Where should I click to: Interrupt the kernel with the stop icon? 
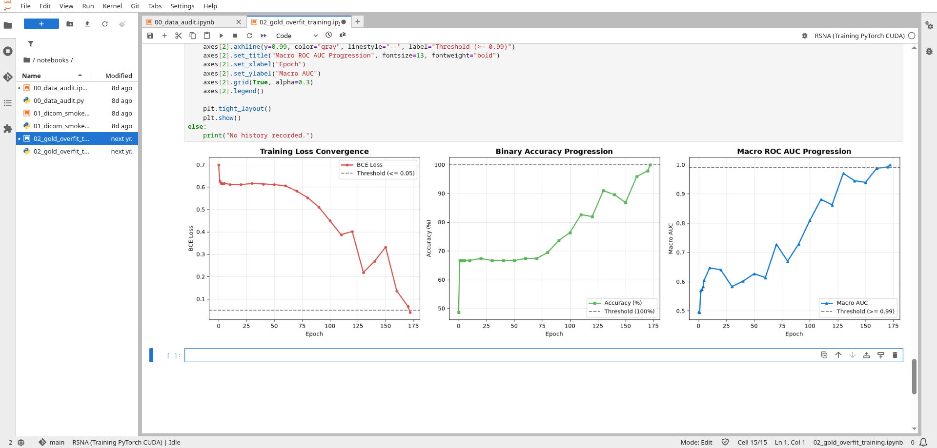(235, 36)
